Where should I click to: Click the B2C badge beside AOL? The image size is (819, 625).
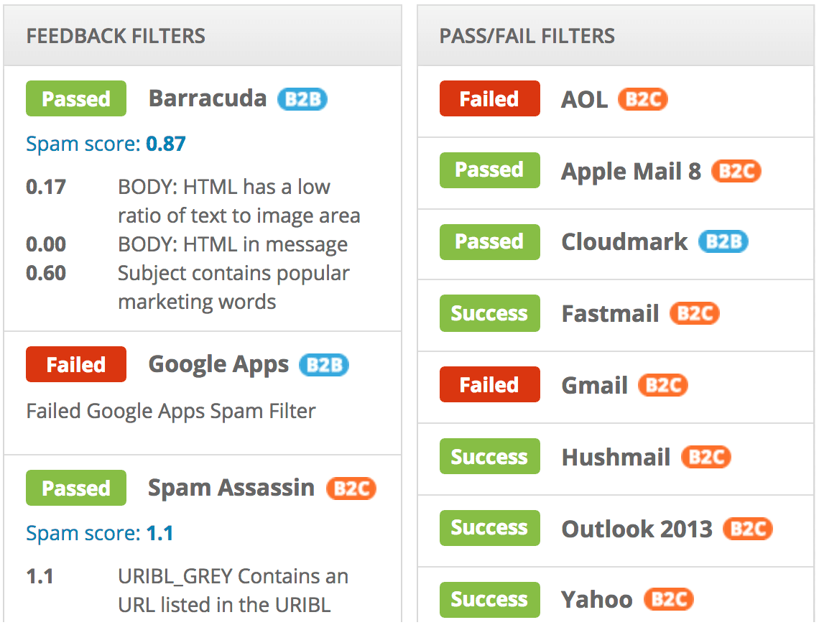pyautogui.click(x=642, y=99)
